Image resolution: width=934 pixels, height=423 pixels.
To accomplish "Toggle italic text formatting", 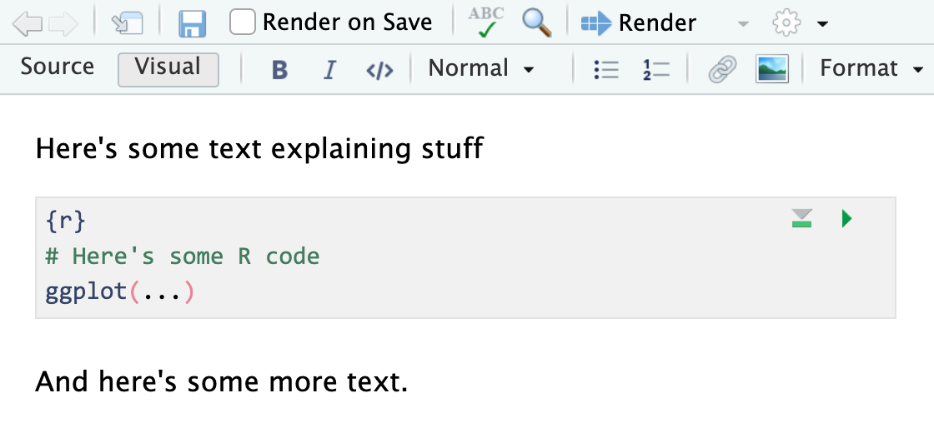I will (x=329, y=70).
